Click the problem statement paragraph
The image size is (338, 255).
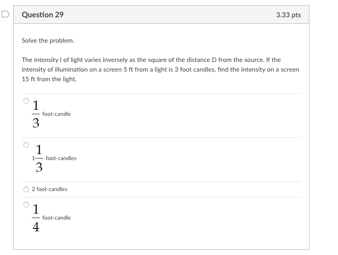160,69
